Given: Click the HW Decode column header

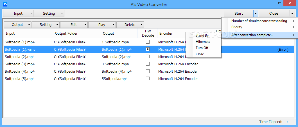Looking at the screenshot, I should pyautogui.click(x=148, y=33).
